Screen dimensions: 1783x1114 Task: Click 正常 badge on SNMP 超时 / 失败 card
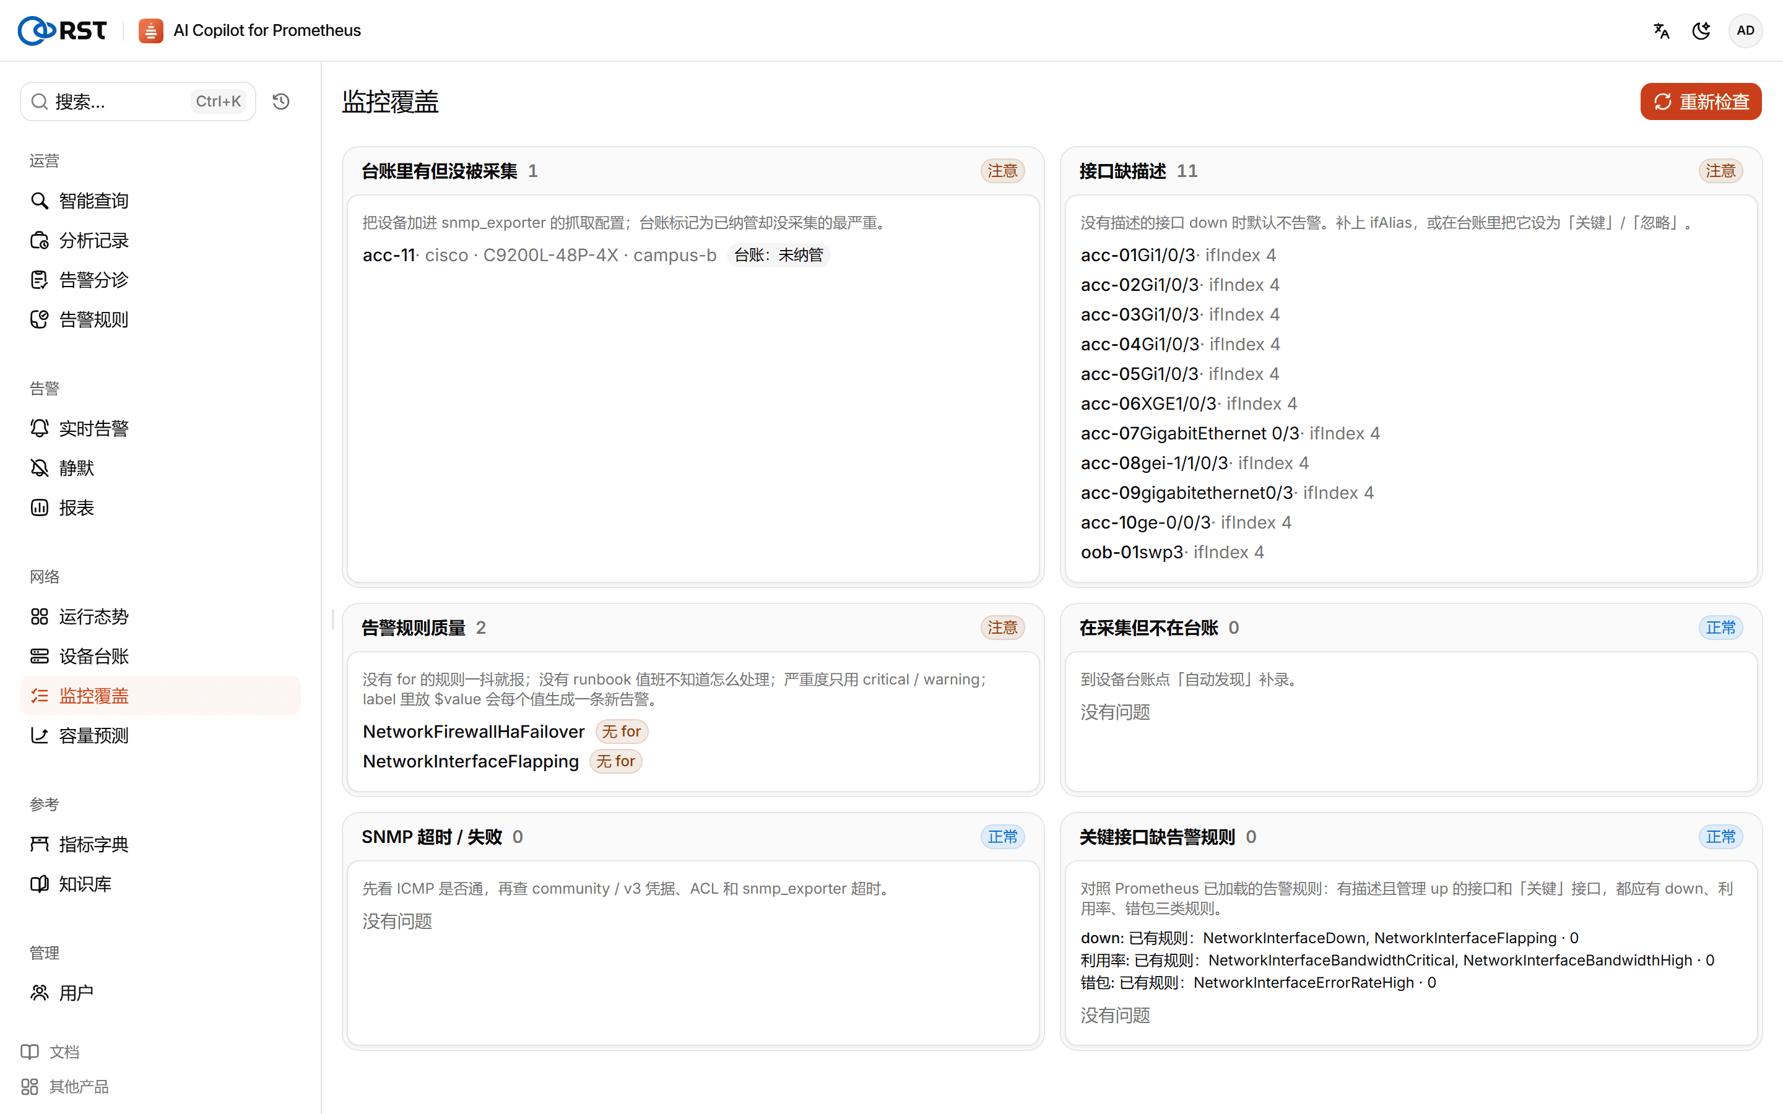pyautogui.click(x=1002, y=837)
